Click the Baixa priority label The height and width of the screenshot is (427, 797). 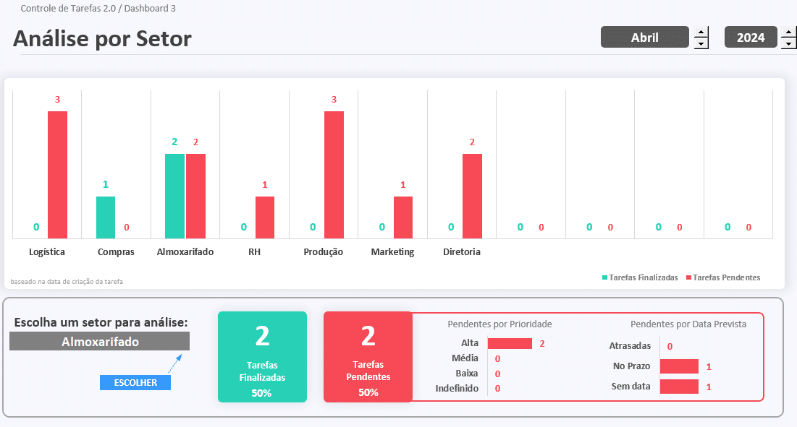[467, 374]
